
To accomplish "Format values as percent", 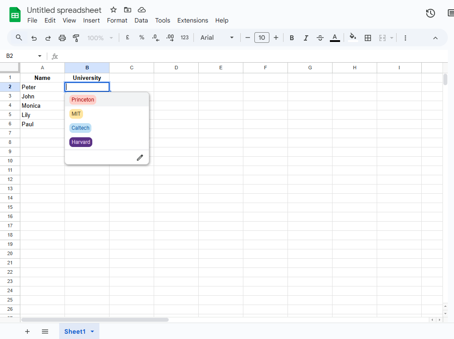I will tap(141, 38).
